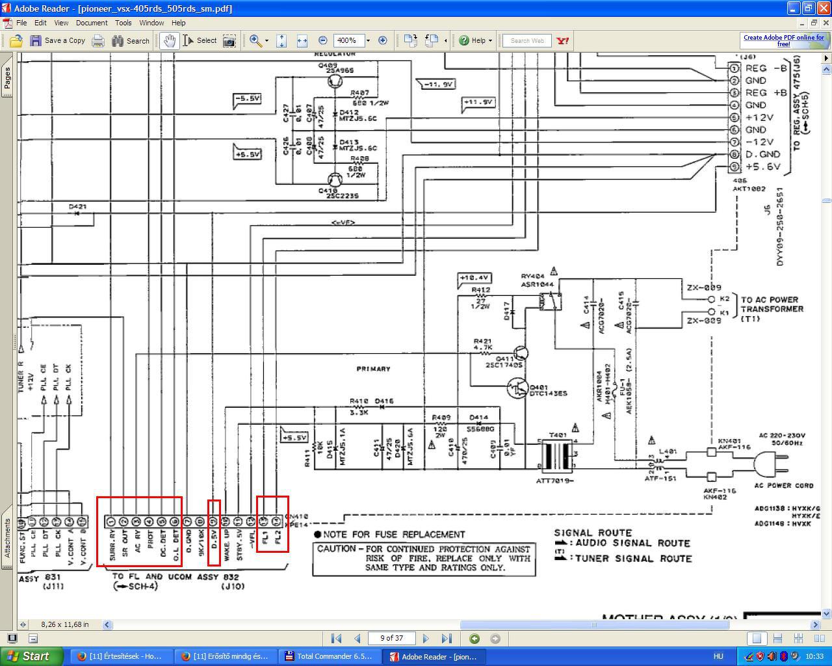
Task: Open the View menu
Action: [x=61, y=23]
